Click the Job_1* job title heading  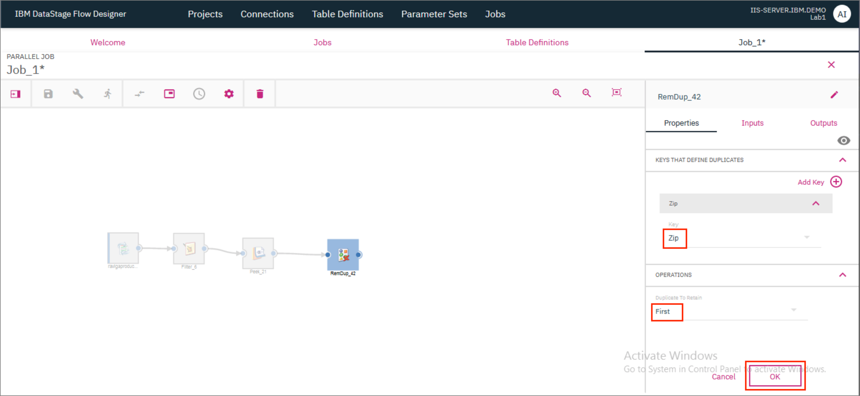pyautogui.click(x=25, y=70)
